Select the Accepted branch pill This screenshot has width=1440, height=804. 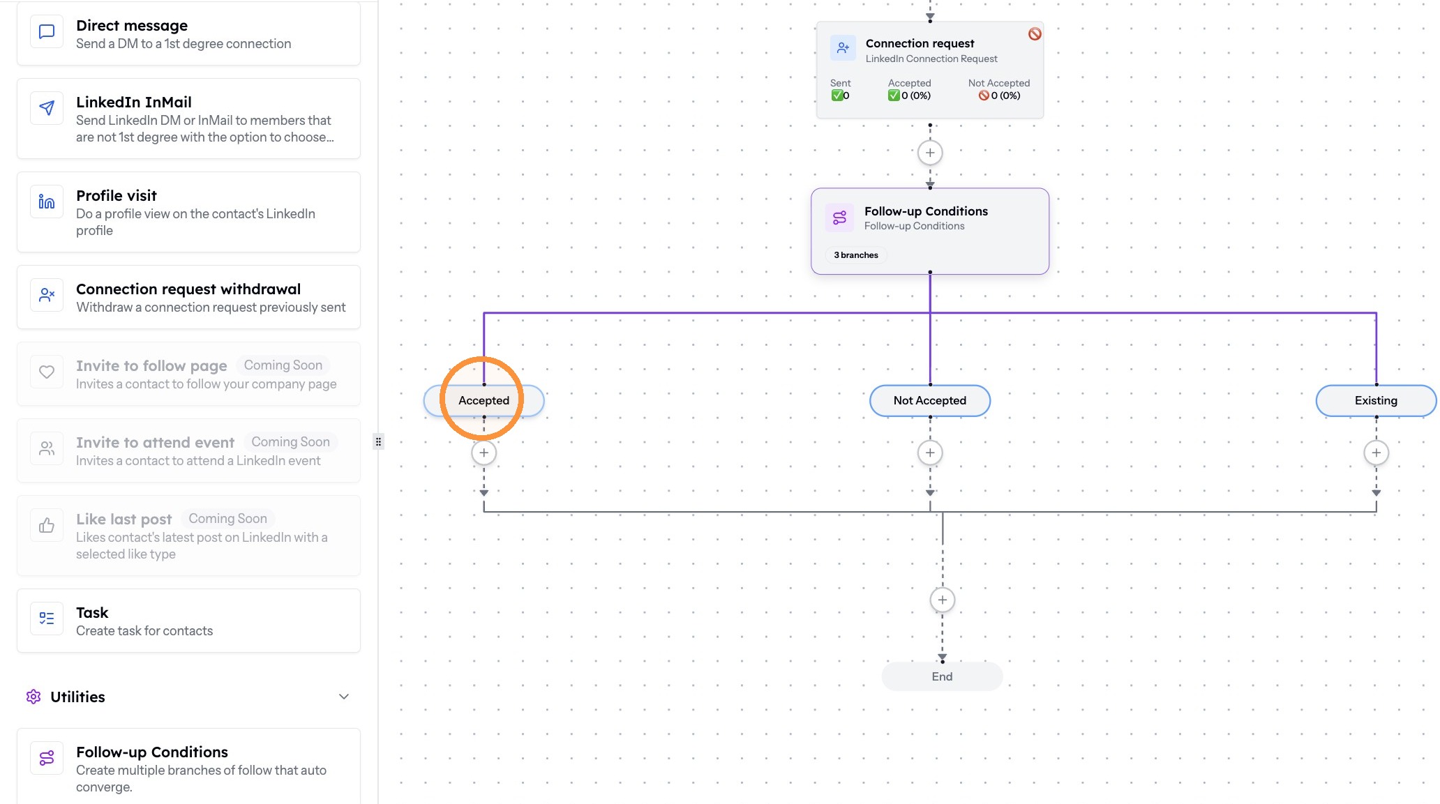483,401
